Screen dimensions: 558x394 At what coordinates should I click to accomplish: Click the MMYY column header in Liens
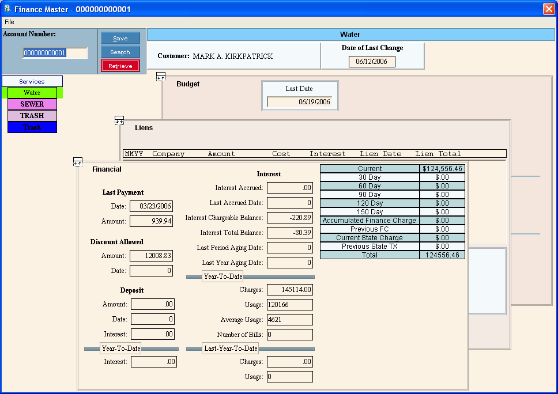(134, 154)
